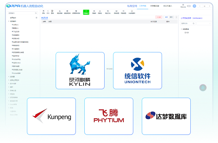The image size is (218, 143).
Task: Expand the 桌面应用程序 category
Action: [9, 80]
